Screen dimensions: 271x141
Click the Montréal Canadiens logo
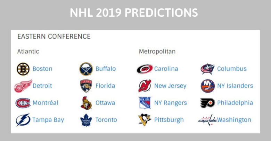[x=23, y=103]
